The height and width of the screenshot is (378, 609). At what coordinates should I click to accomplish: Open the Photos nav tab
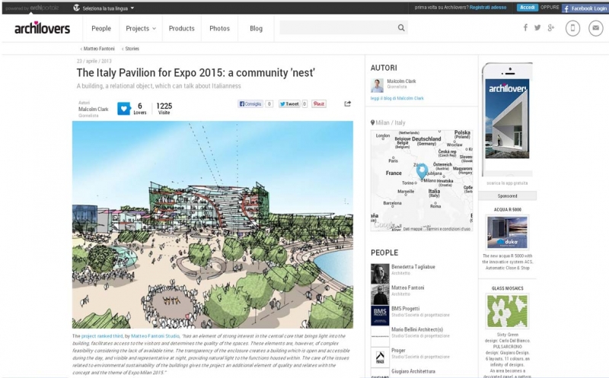219,28
